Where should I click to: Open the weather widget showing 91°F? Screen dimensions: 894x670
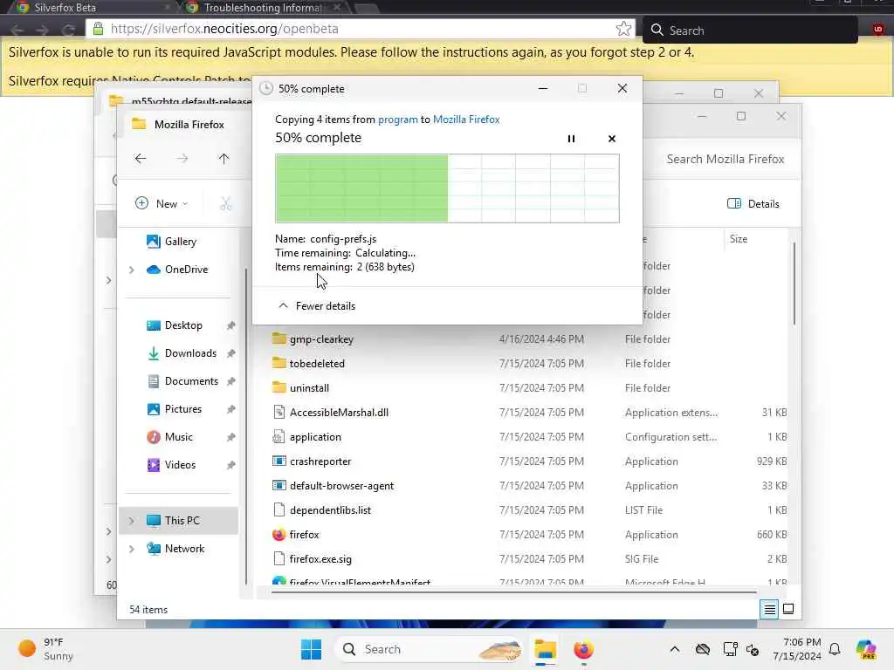coord(45,649)
